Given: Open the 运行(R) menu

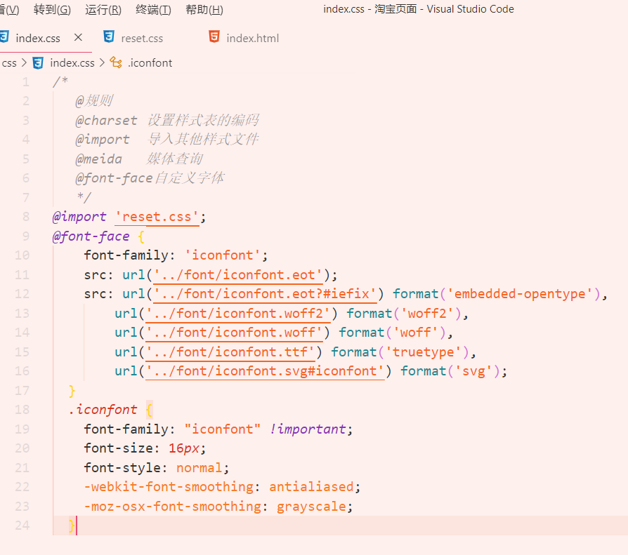Looking at the screenshot, I should tap(103, 10).
